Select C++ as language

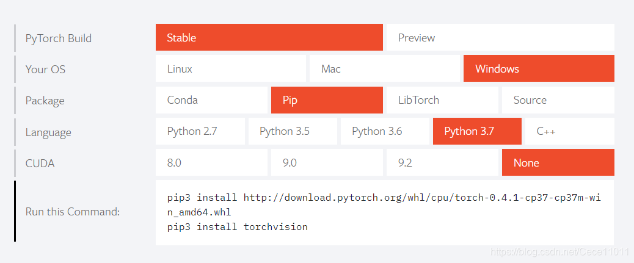tap(570, 131)
